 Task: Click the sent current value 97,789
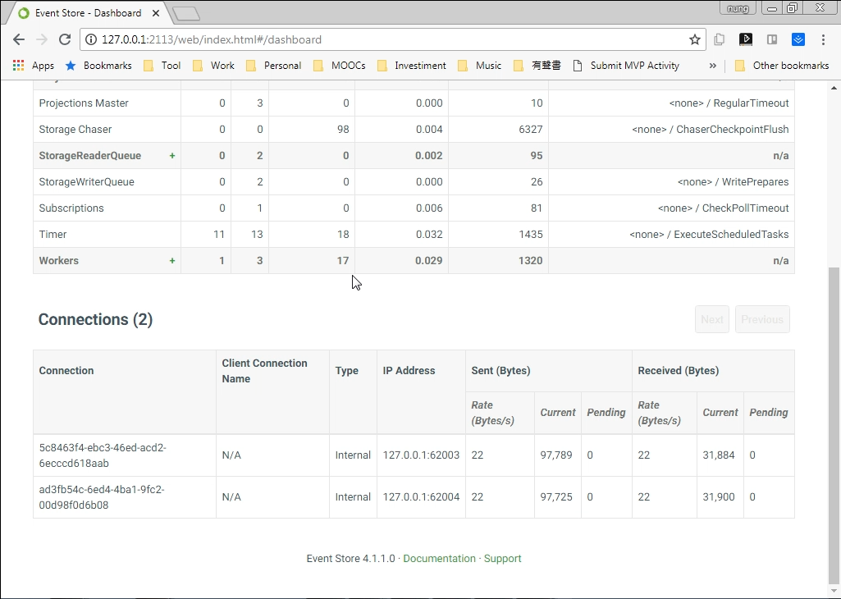[556, 455]
